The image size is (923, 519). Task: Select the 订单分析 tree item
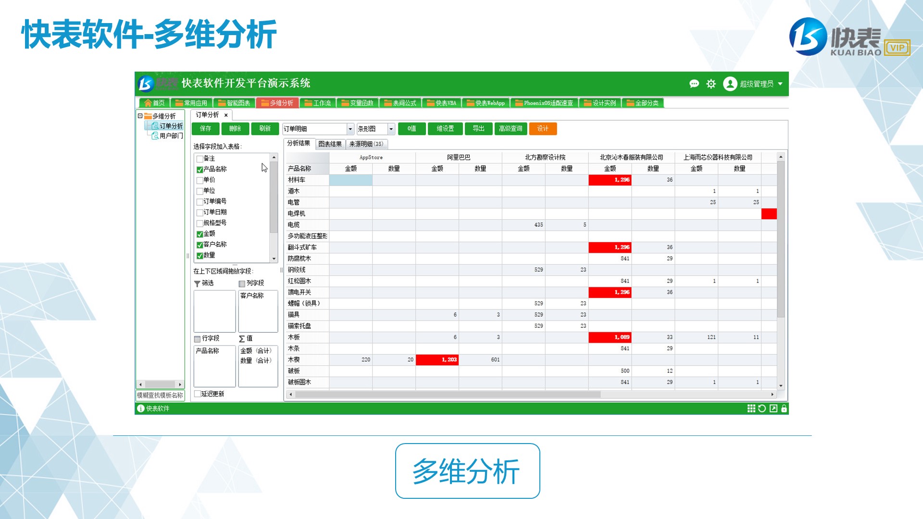coord(167,126)
